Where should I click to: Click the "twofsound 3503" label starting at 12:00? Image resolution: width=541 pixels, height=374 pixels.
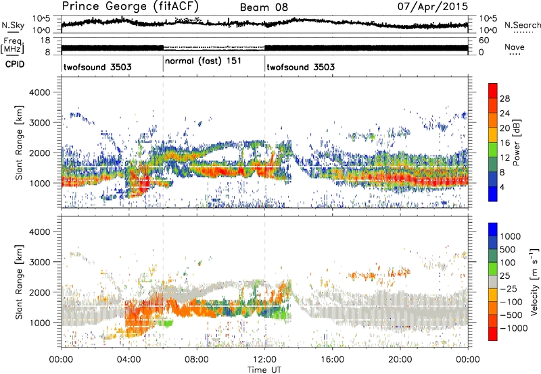(x=300, y=67)
